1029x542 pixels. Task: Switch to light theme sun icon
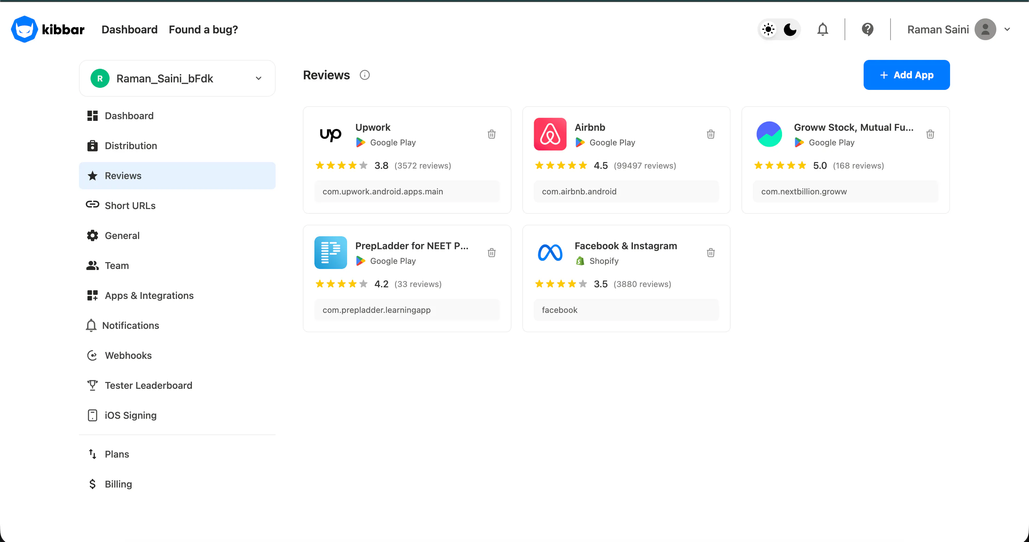[x=768, y=29]
